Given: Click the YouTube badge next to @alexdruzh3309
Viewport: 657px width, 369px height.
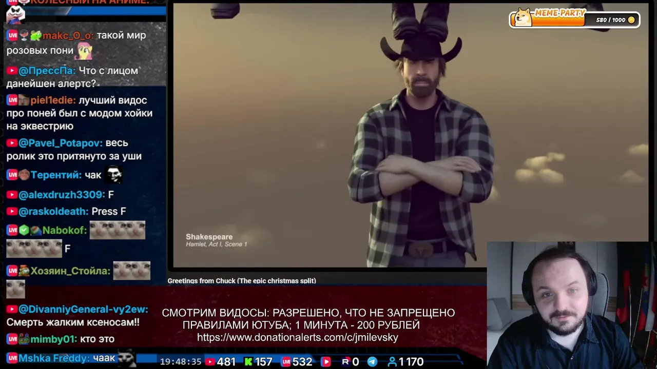Looking at the screenshot, I should (12, 195).
